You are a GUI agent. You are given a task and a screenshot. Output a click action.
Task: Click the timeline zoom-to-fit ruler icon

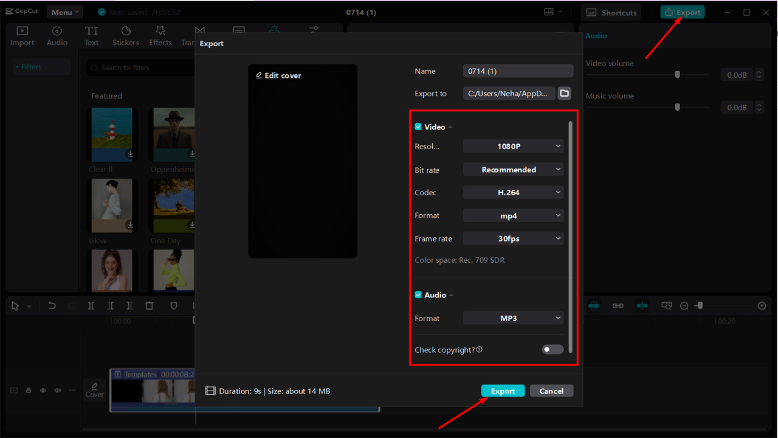tap(667, 305)
